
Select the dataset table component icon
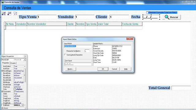[x=9, y=13]
